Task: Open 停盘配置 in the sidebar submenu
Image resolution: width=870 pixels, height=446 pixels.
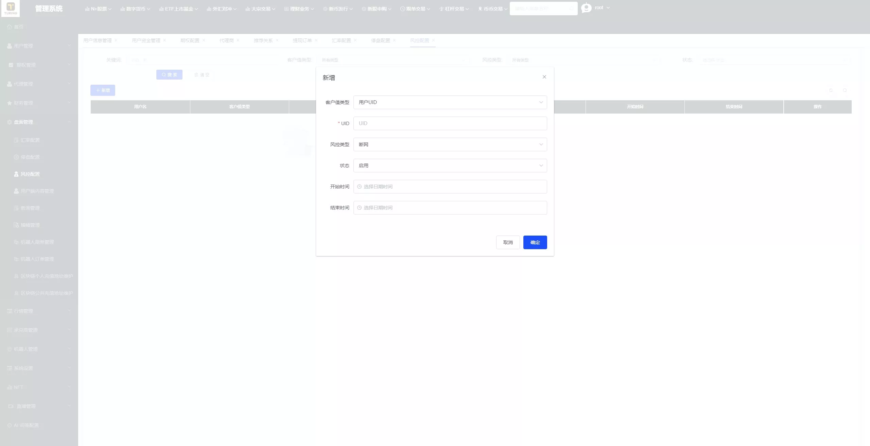Action: [39, 157]
